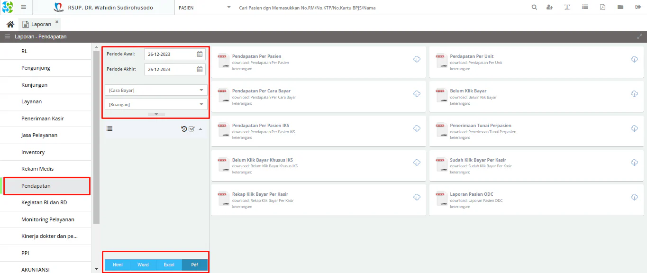Viewport: 647px width, 273px height.
Task: Choose Html output format
Action: coord(118,265)
